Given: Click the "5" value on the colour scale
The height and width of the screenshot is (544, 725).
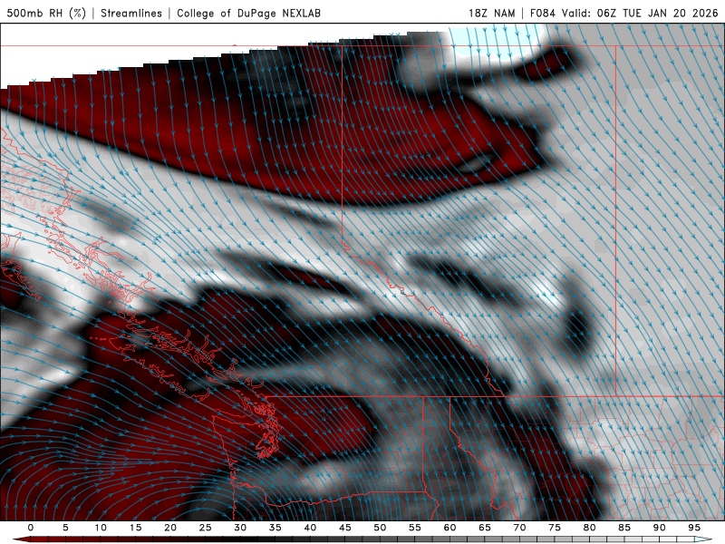Looking at the screenshot, I should (65, 528).
